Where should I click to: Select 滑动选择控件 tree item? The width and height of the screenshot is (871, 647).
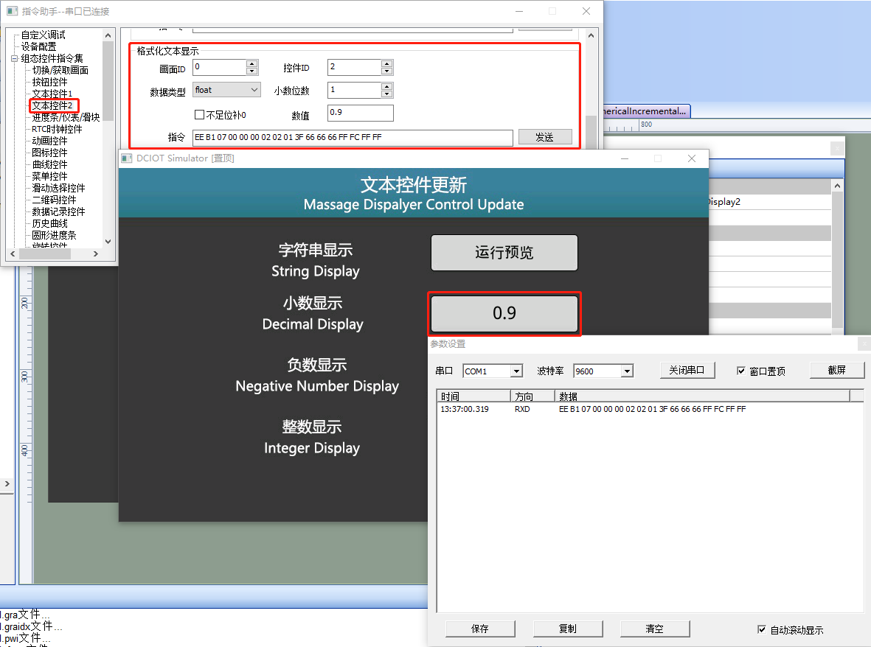click(x=58, y=188)
